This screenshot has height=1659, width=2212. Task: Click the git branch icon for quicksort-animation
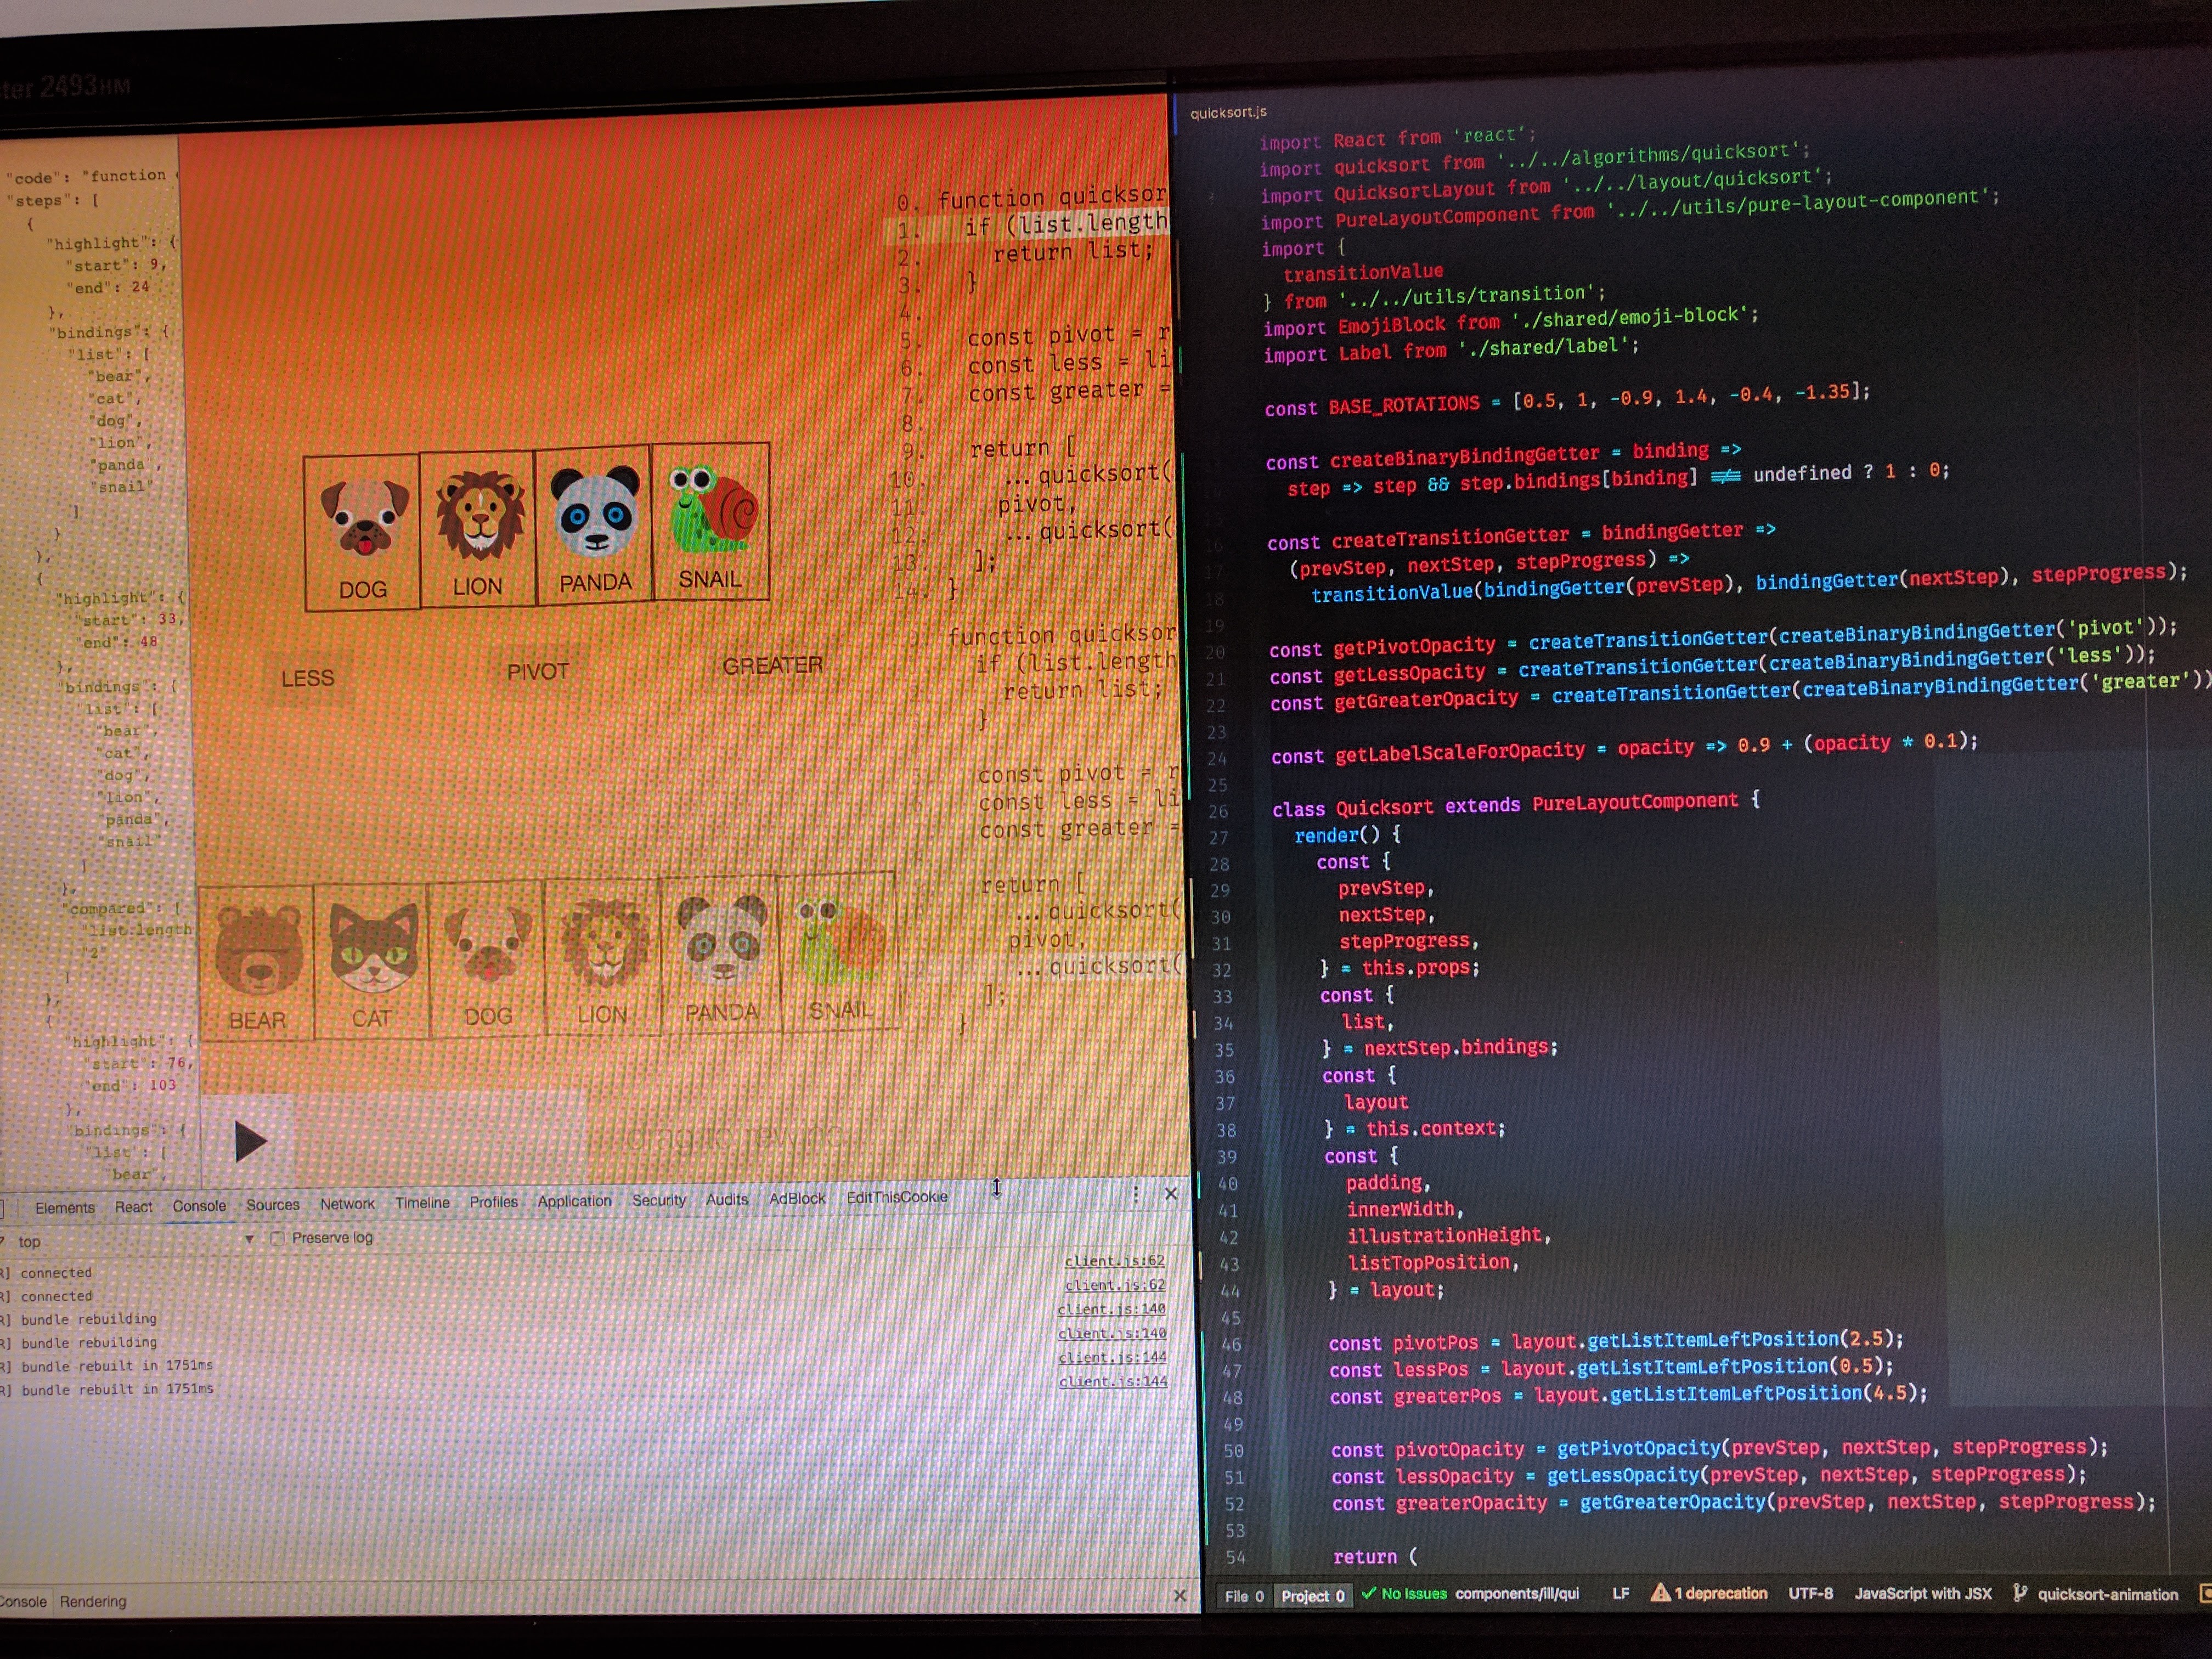2019,1593
